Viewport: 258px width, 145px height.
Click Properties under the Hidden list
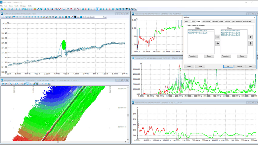193,56
